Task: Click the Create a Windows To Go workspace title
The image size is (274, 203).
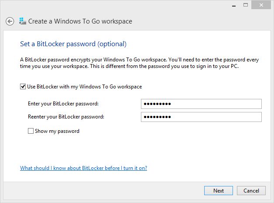Action: point(80,21)
